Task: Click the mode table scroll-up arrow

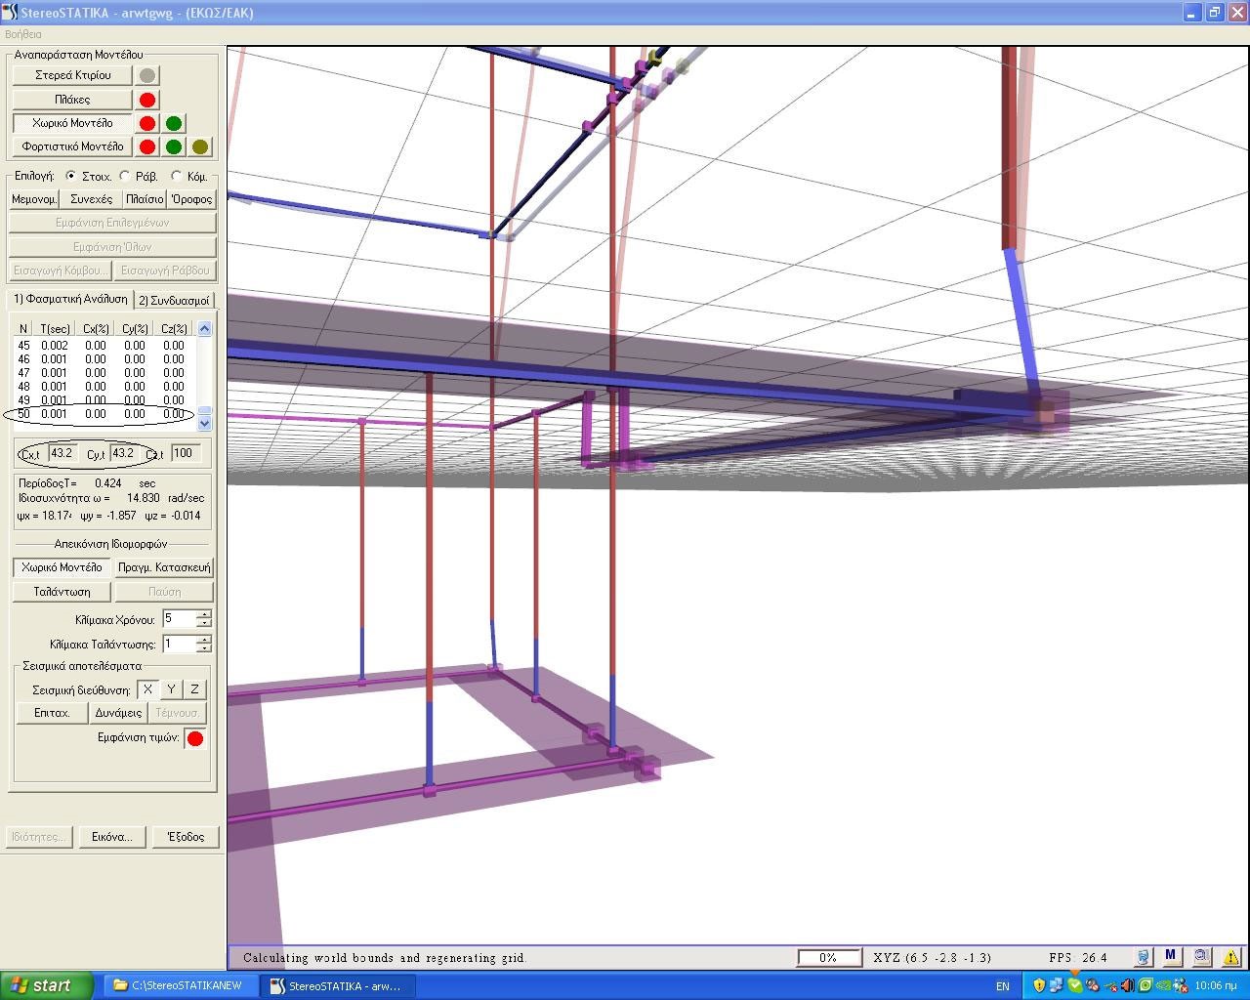Action: coord(204,328)
